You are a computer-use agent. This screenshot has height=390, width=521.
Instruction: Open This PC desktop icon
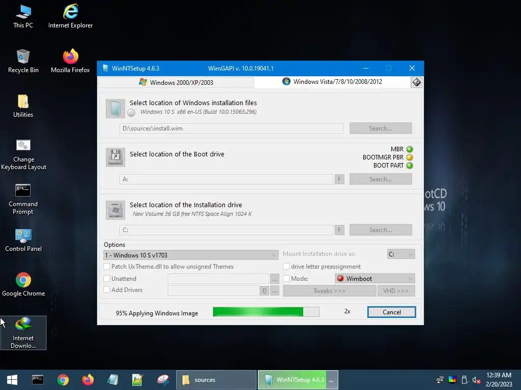click(23, 16)
